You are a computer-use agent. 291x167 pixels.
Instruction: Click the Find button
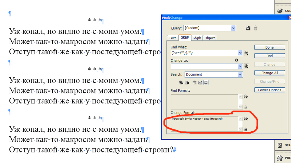(270, 56)
